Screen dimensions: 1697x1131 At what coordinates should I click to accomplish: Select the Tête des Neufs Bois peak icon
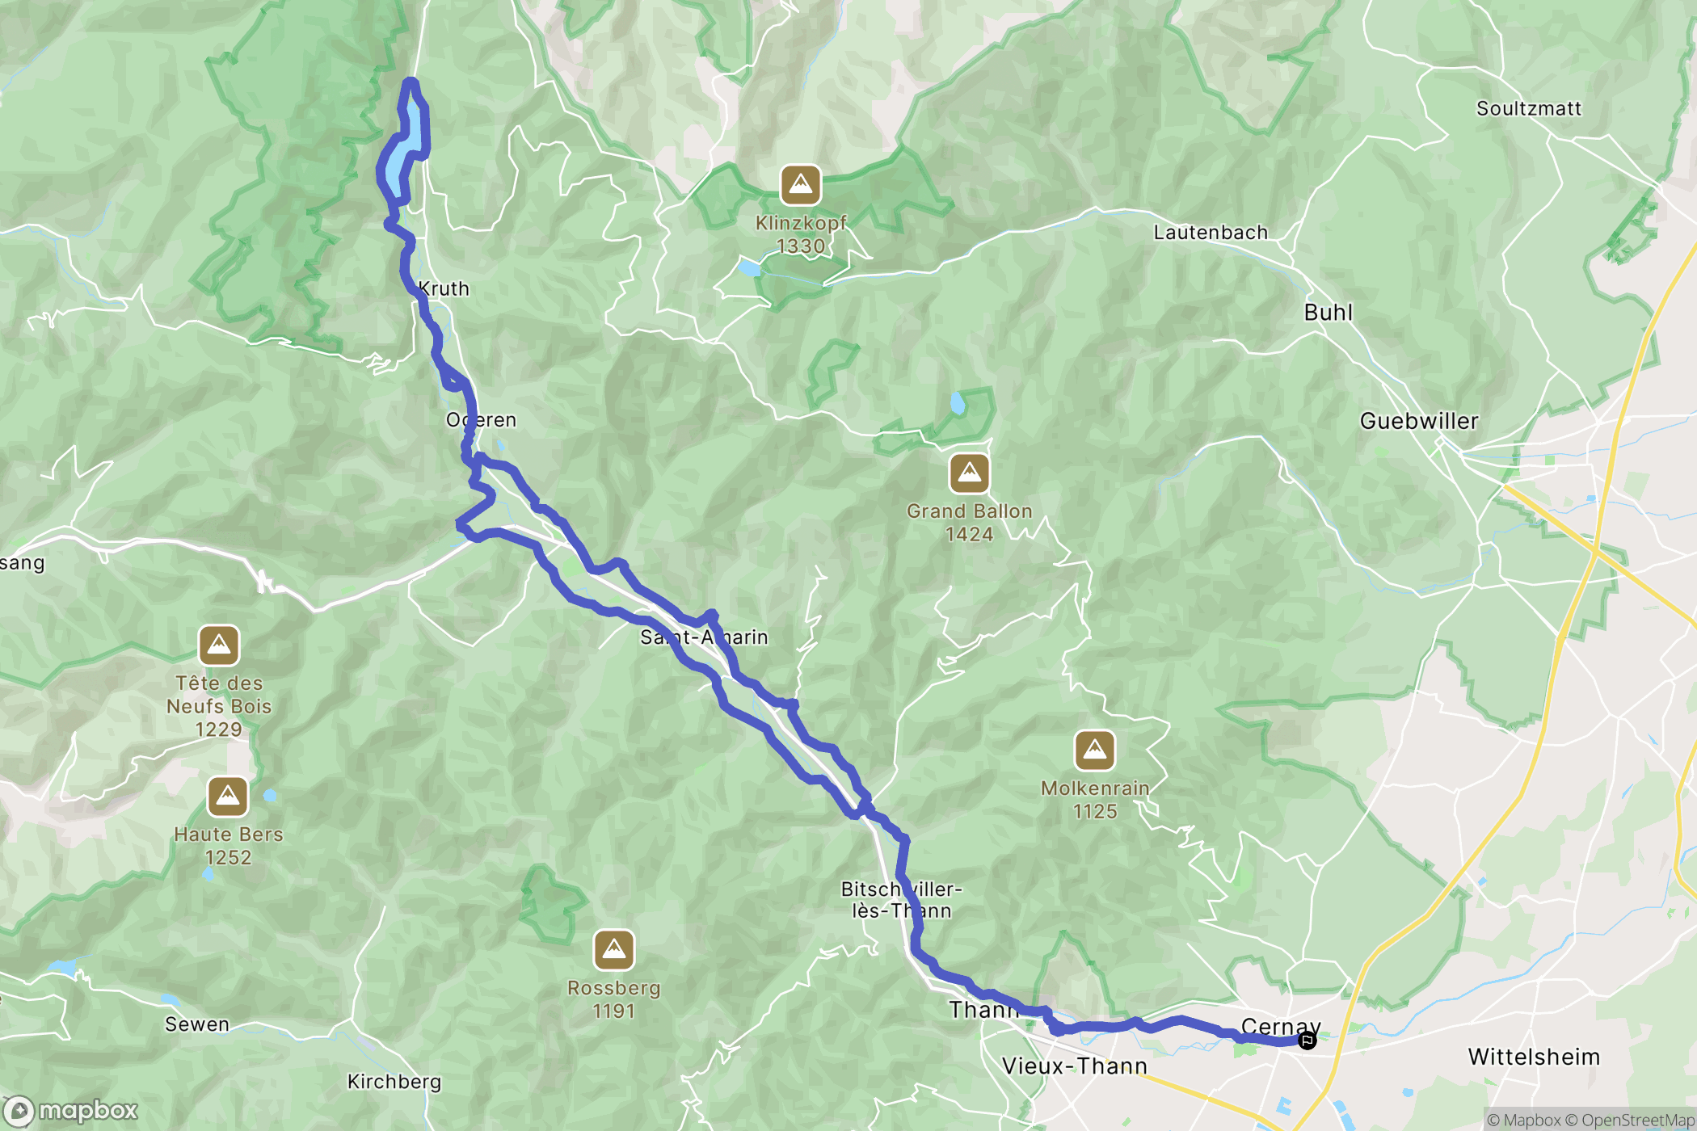pyautogui.click(x=219, y=645)
